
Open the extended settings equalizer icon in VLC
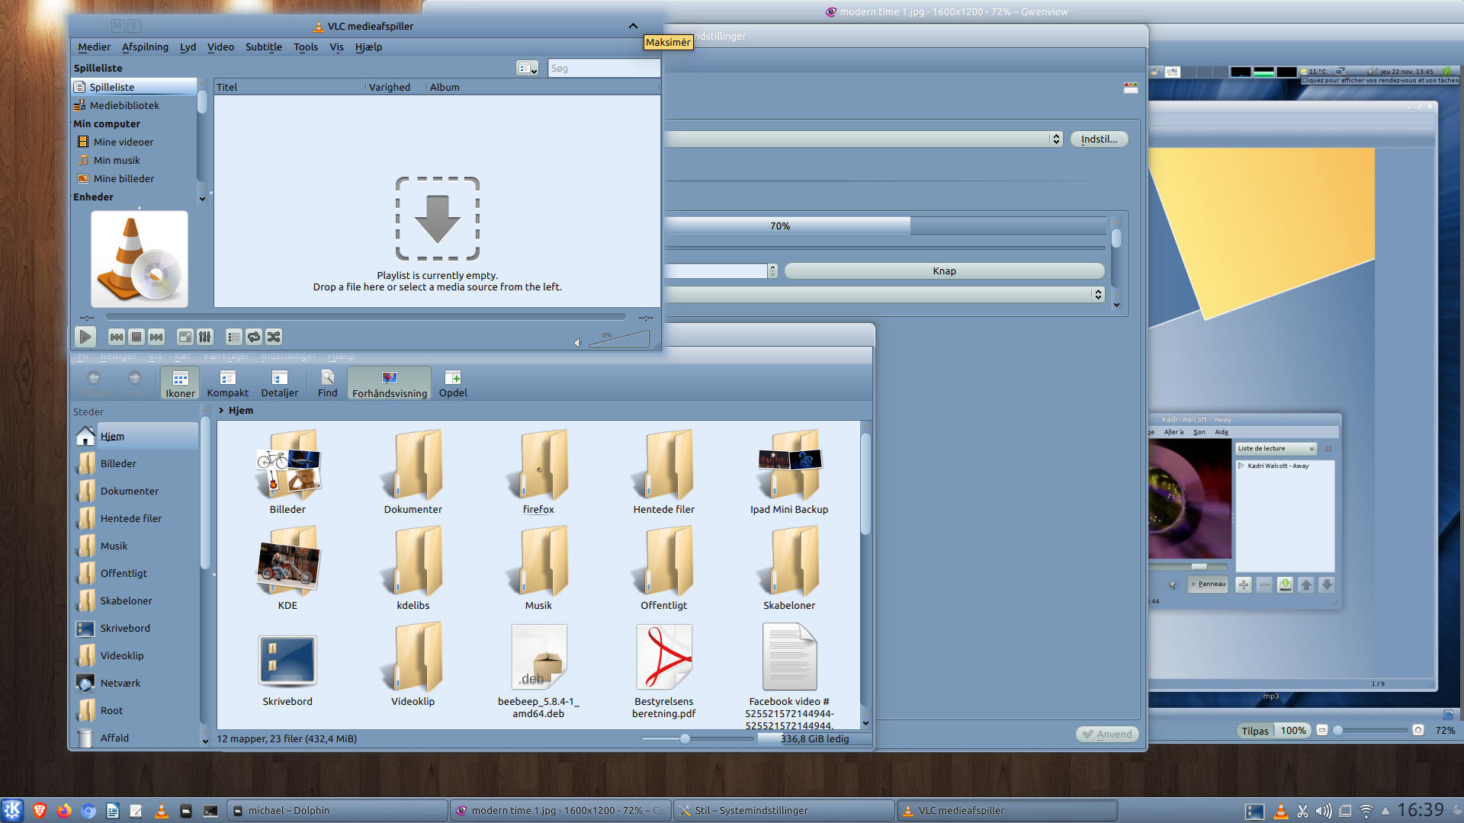pos(205,337)
